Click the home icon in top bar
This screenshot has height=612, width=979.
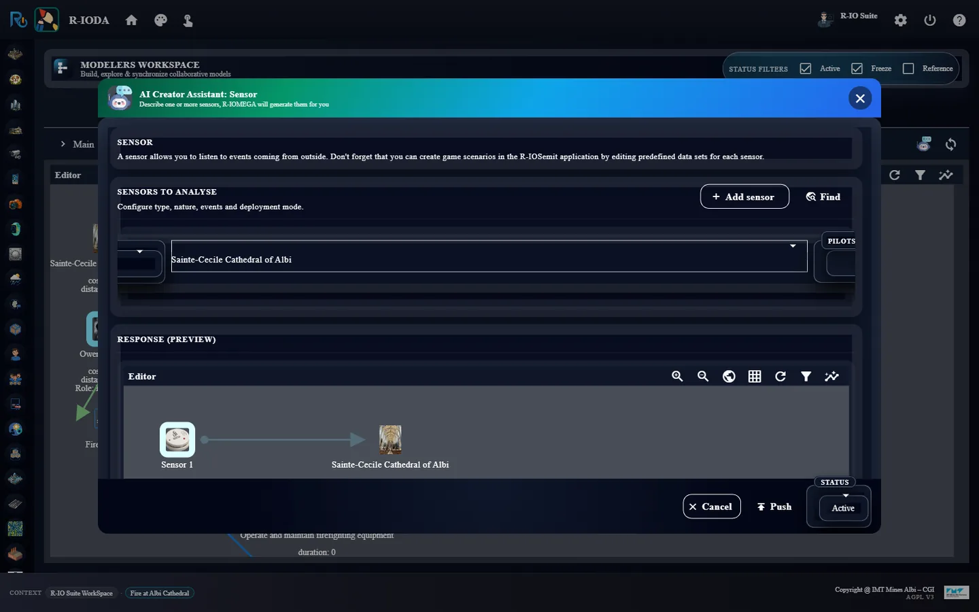point(131,20)
